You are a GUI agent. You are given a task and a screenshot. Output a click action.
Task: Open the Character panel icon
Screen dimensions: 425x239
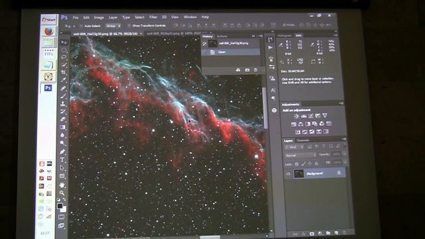point(273,90)
